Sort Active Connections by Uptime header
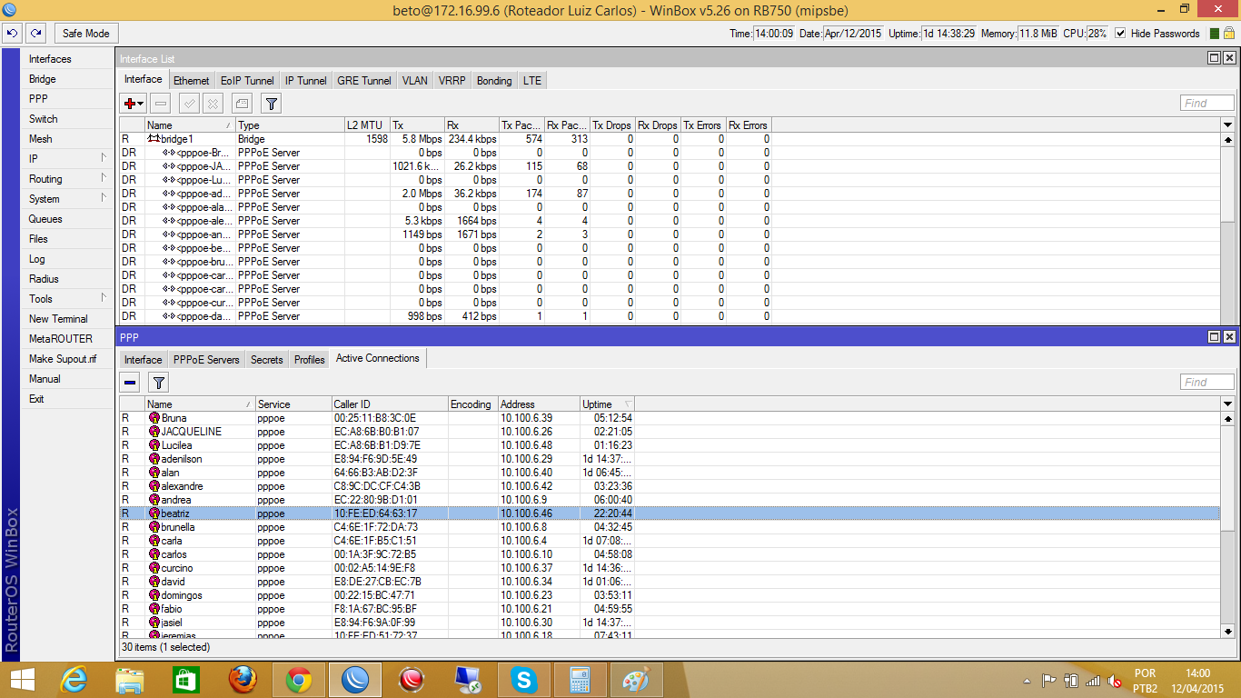 607,404
